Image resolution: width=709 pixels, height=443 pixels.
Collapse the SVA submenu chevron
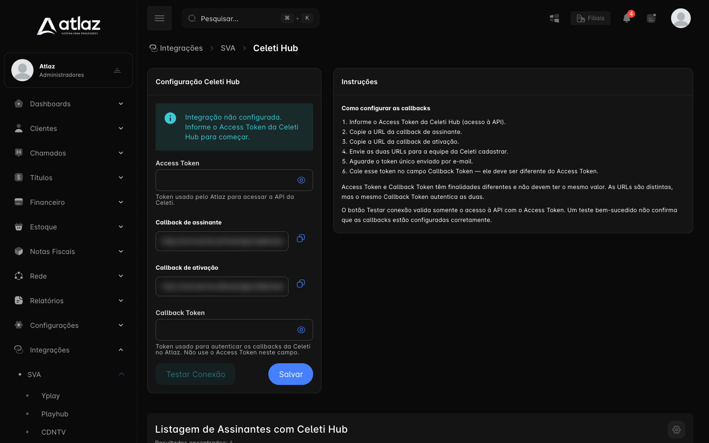121,374
